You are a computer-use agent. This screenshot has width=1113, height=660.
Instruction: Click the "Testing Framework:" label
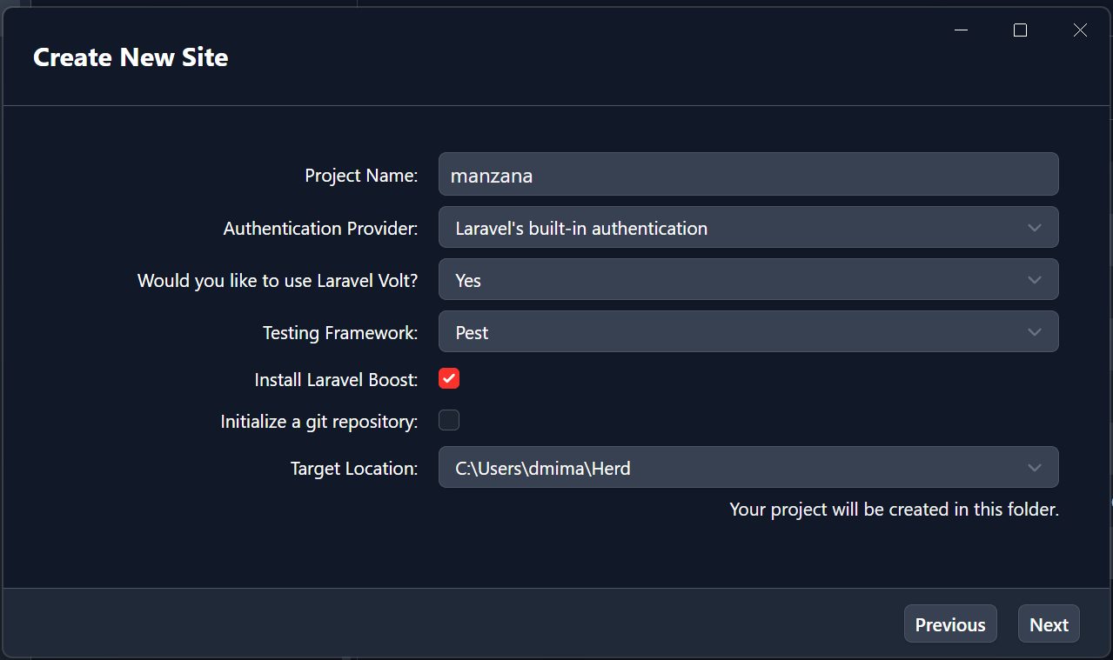tap(340, 333)
